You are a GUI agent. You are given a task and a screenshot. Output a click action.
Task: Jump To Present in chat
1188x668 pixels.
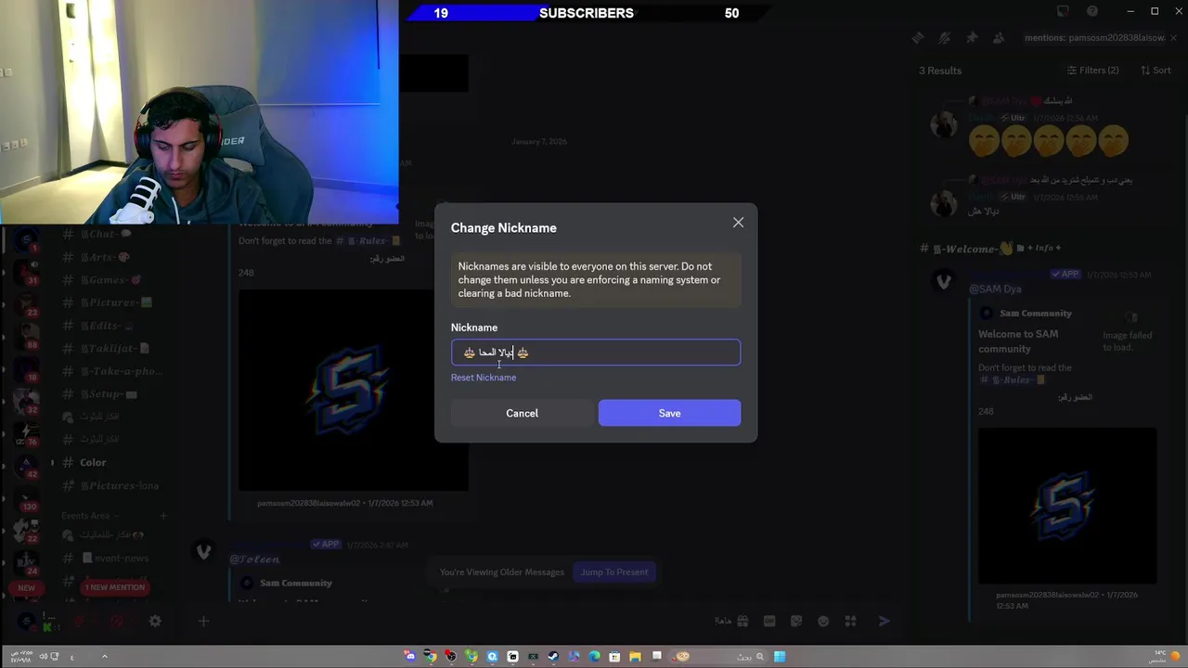tap(614, 572)
